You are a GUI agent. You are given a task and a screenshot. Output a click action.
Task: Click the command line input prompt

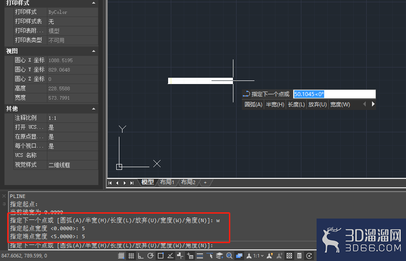point(162,246)
